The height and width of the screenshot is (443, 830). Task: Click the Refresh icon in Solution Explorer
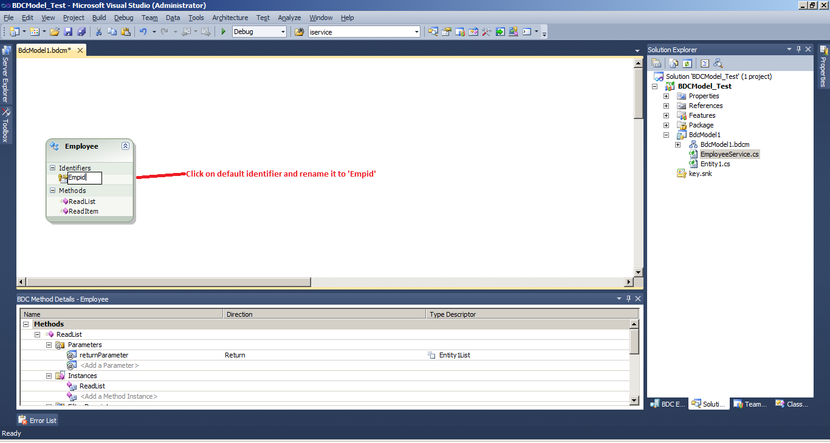point(687,63)
